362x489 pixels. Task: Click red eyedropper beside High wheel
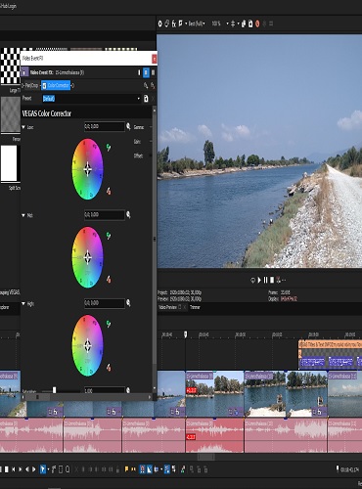coord(109,368)
